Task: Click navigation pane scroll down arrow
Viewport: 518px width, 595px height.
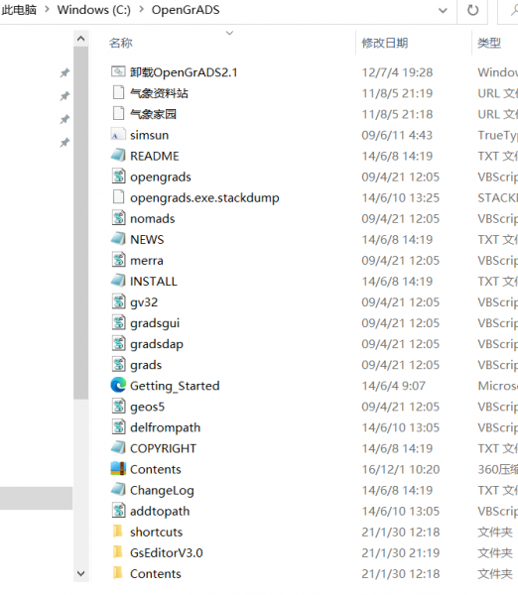Action: pyautogui.click(x=81, y=573)
